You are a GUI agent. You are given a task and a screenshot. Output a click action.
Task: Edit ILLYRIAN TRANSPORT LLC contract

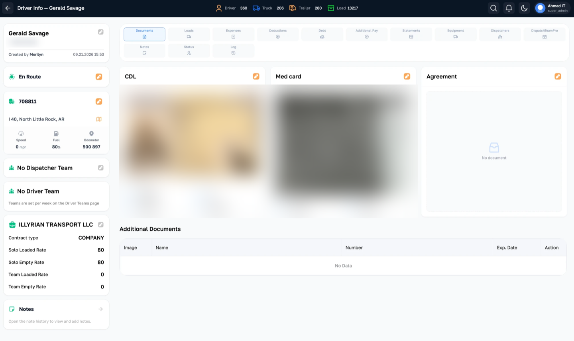pos(101,224)
